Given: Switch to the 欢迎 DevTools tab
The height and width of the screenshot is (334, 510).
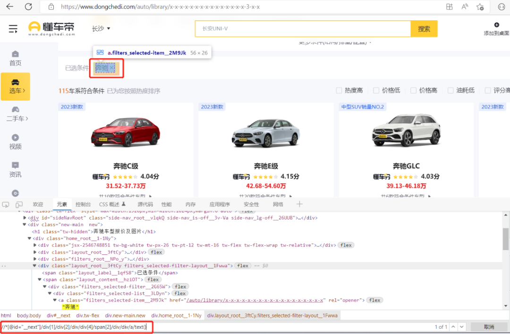Looking at the screenshot, I should click(x=38, y=204).
